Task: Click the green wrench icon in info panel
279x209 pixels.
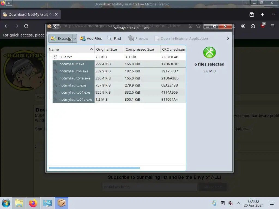Action: click(210, 53)
